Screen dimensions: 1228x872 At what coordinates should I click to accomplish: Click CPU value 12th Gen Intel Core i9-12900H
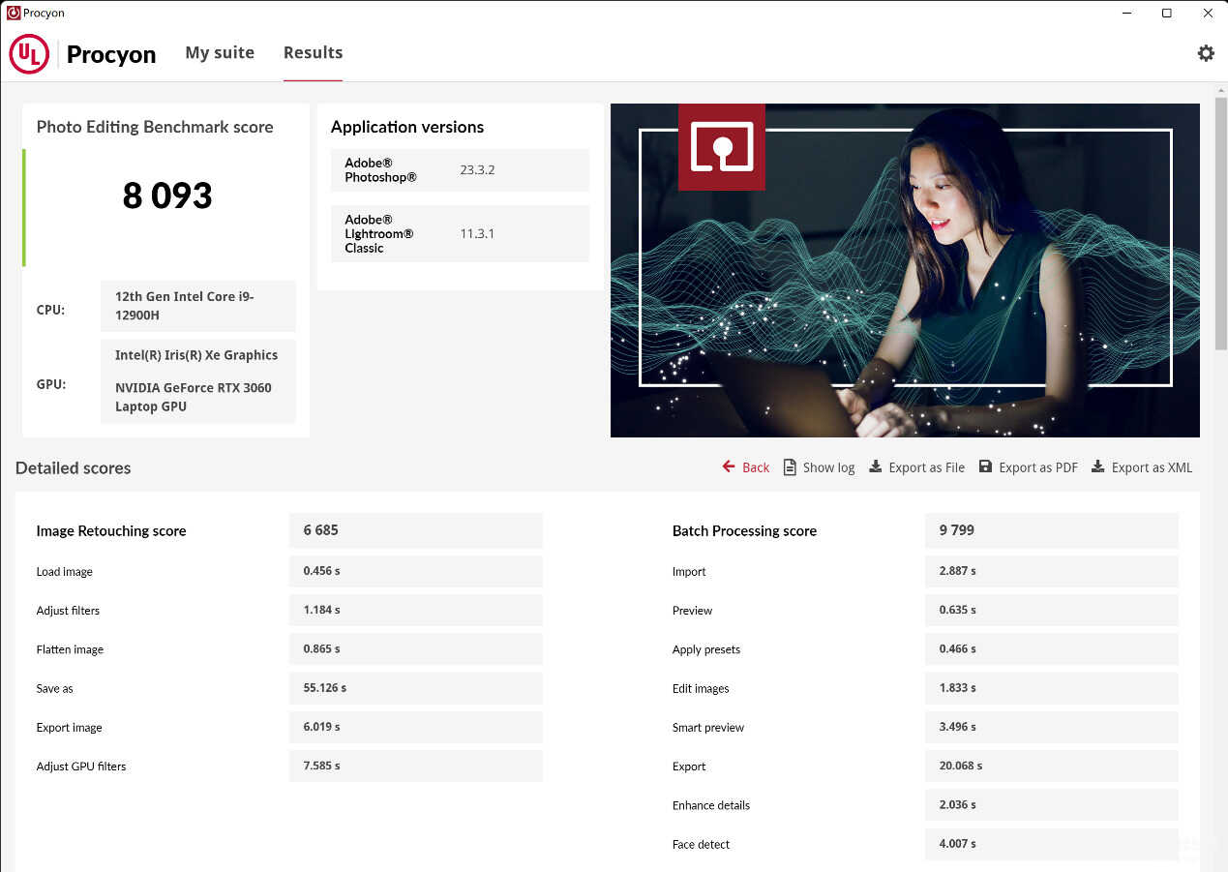[198, 306]
